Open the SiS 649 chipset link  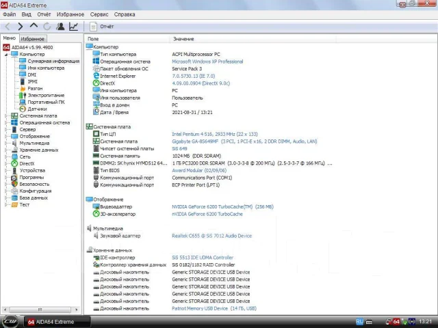(179, 148)
